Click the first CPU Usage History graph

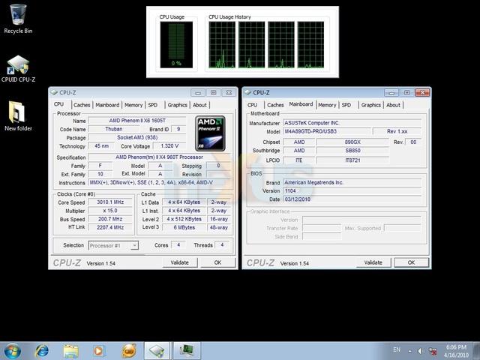tap(222, 45)
